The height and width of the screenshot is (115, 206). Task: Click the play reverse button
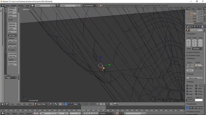tap(89, 113)
